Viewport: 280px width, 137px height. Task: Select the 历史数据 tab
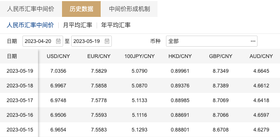point(82,9)
